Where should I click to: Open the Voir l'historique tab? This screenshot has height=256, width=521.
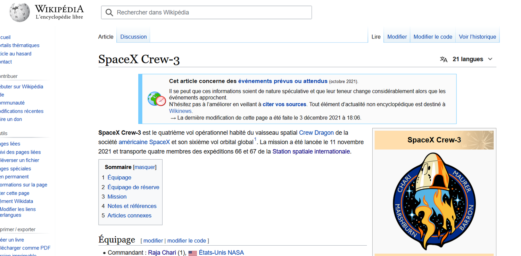pos(478,37)
